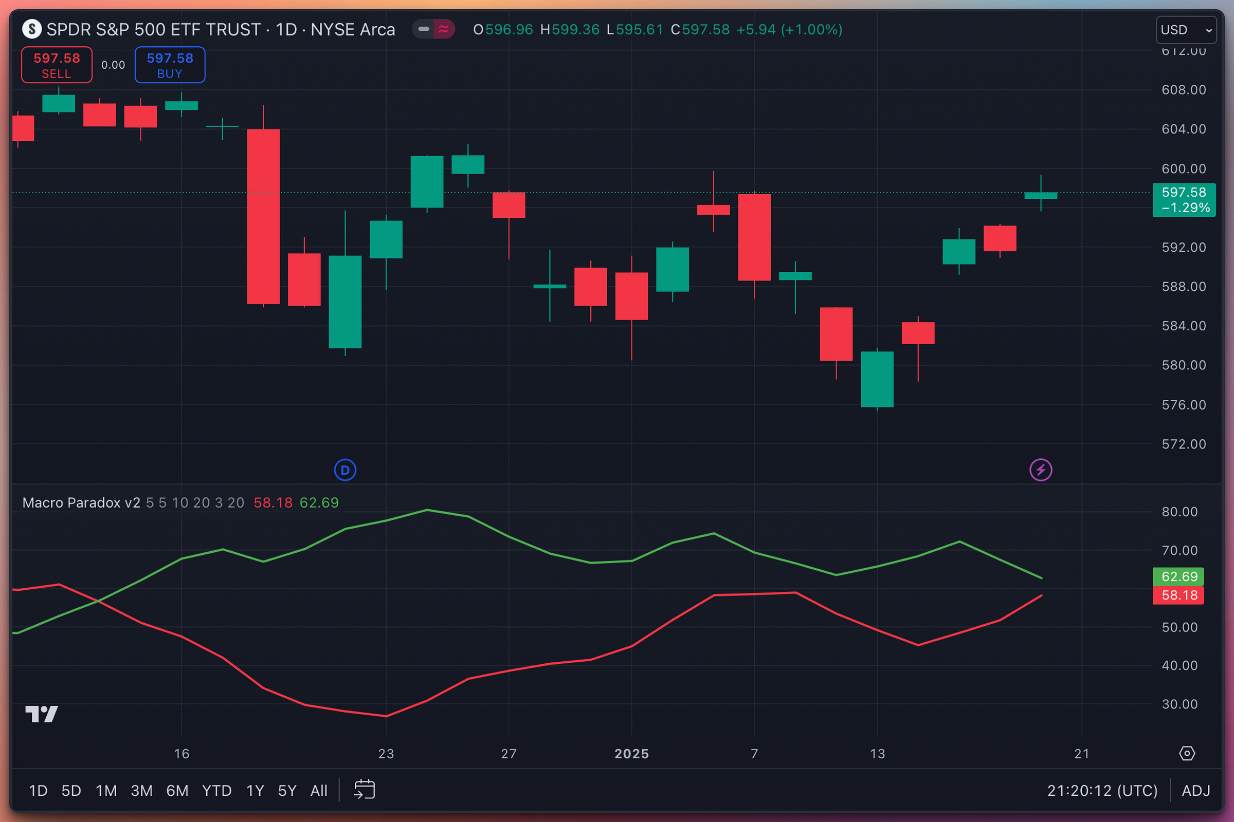This screenshot has height=822, width=1234.
Task: Click the low price L595.61 value
Action: pyautogui.click(x=635, y=29)
